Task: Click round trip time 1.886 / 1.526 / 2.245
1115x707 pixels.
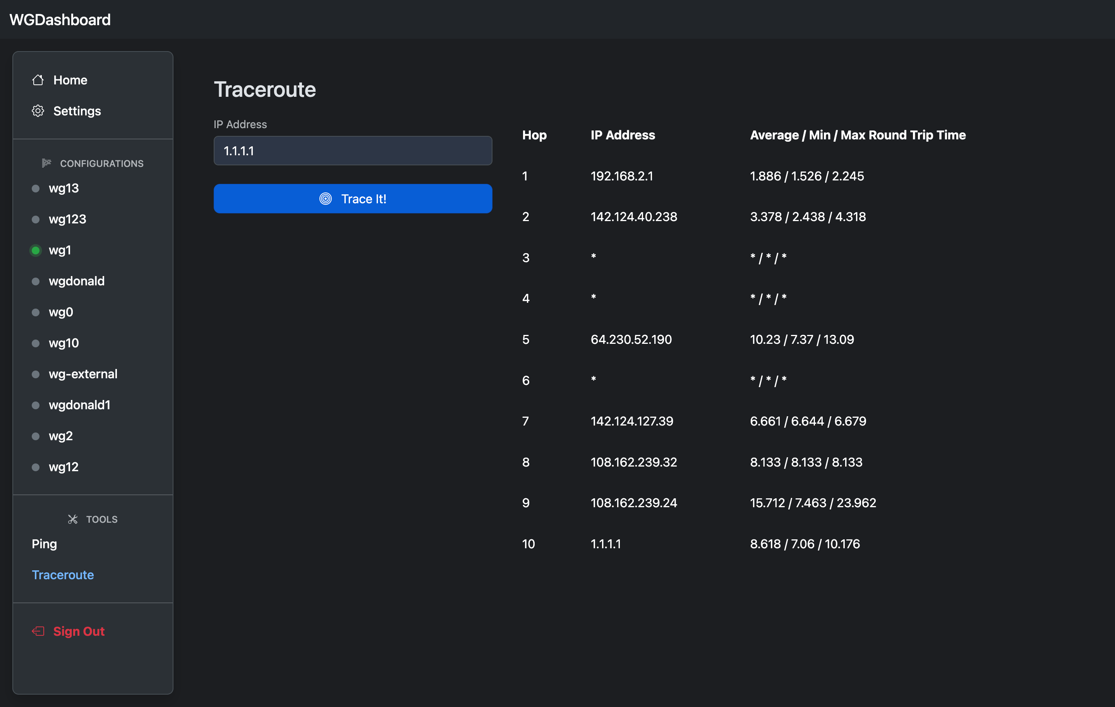Action: click(x=807, y=176)
